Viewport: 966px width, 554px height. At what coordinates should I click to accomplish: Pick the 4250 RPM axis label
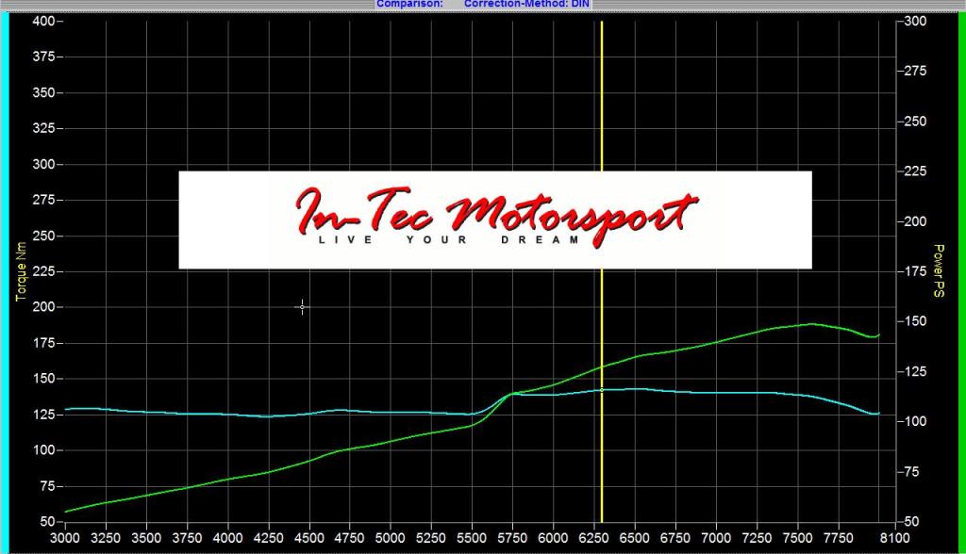tap(268, 538)
